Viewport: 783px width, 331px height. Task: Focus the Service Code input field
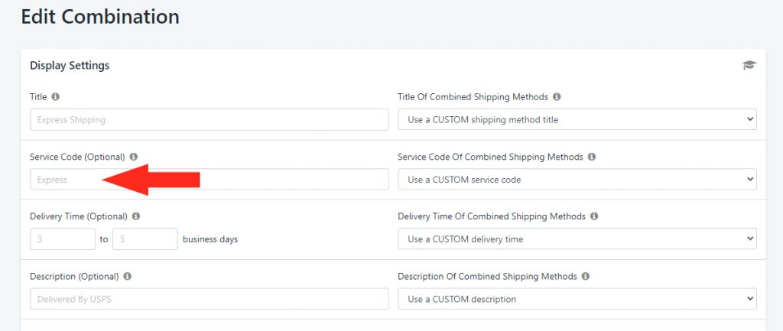pyautogui.click(x=209, y=180)
